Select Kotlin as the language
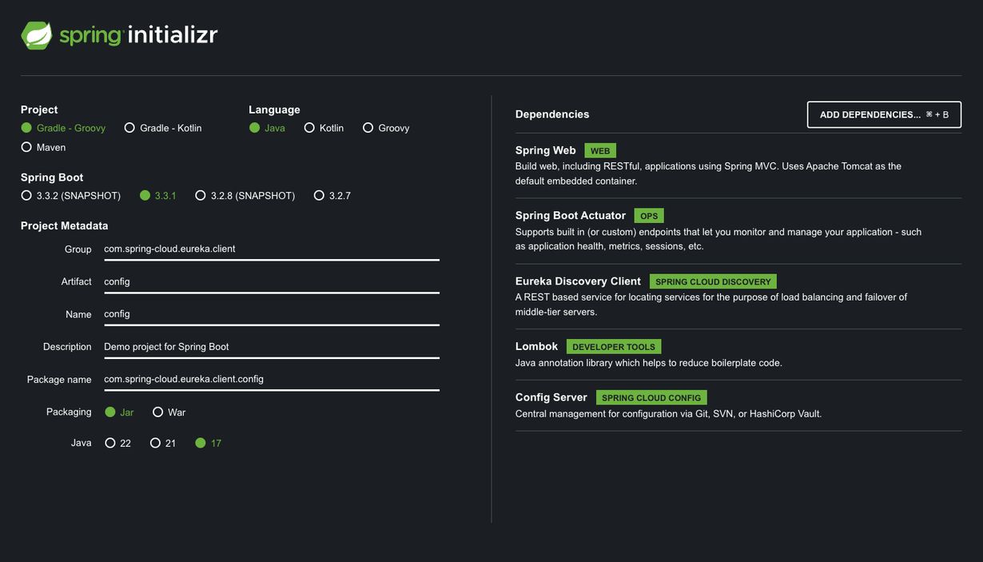This screenshot has height=562, width=983. pos(324,128)
